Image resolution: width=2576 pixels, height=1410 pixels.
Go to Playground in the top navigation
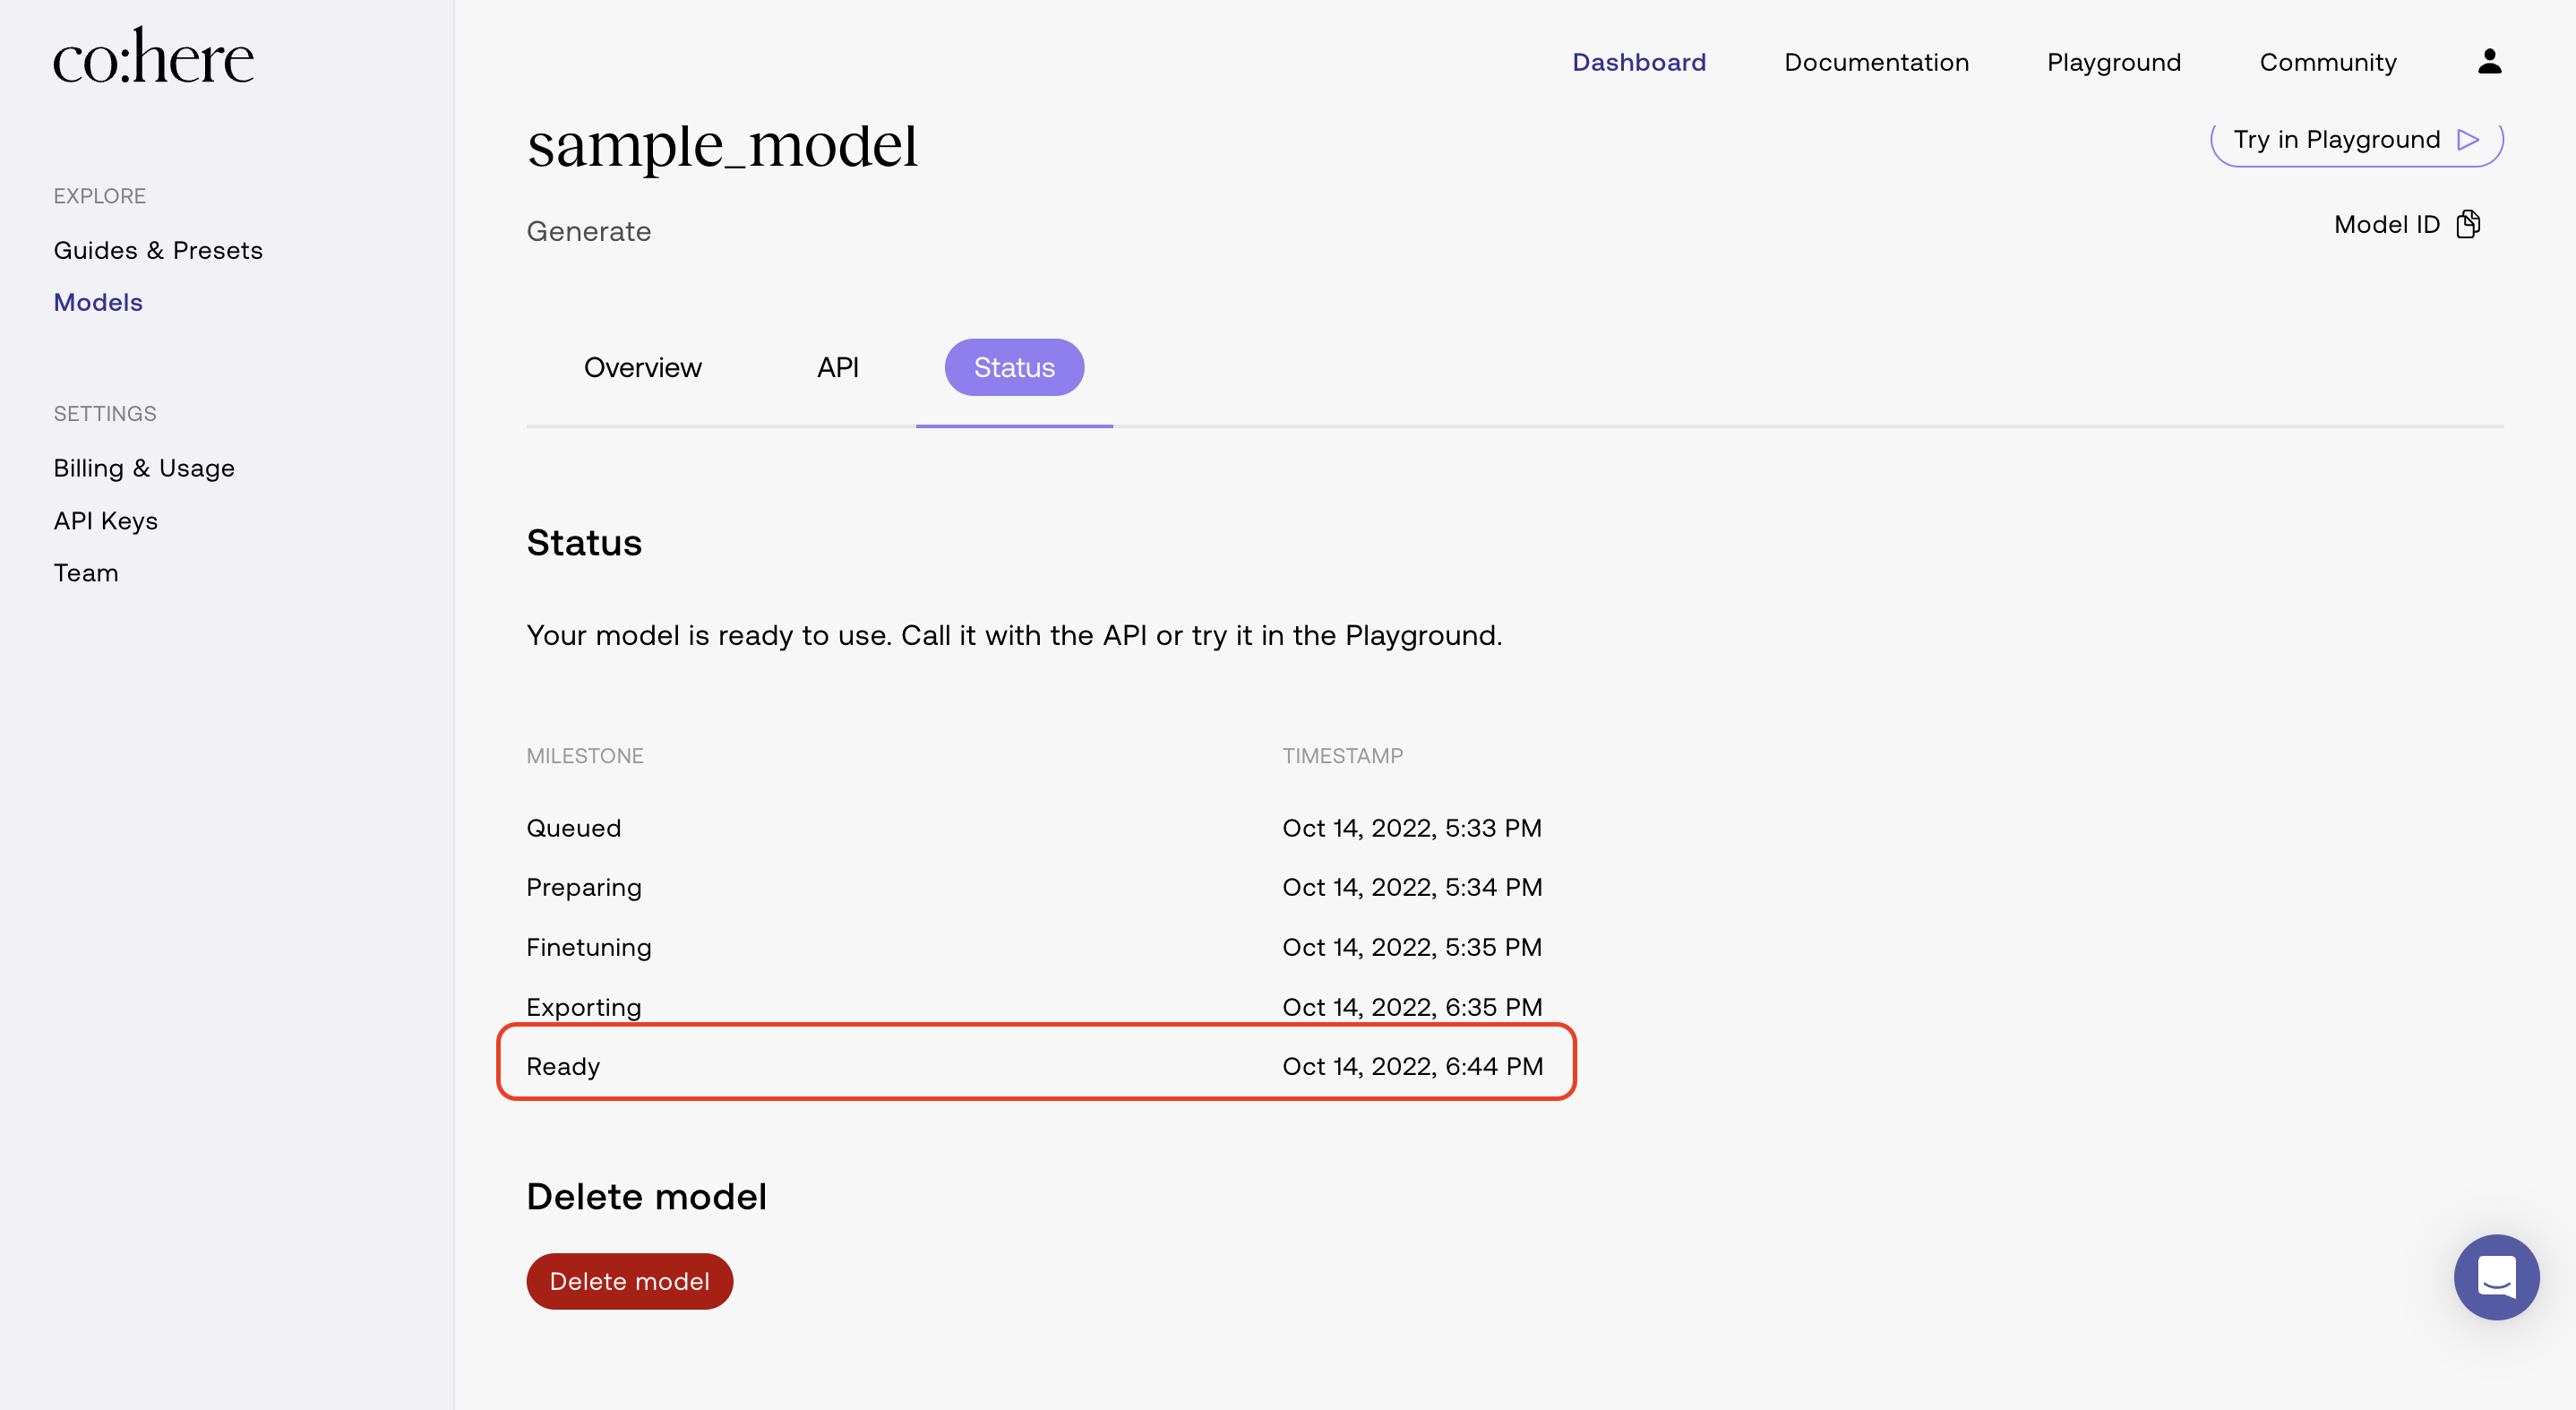pyautogui.click(x=2113, y=62)
